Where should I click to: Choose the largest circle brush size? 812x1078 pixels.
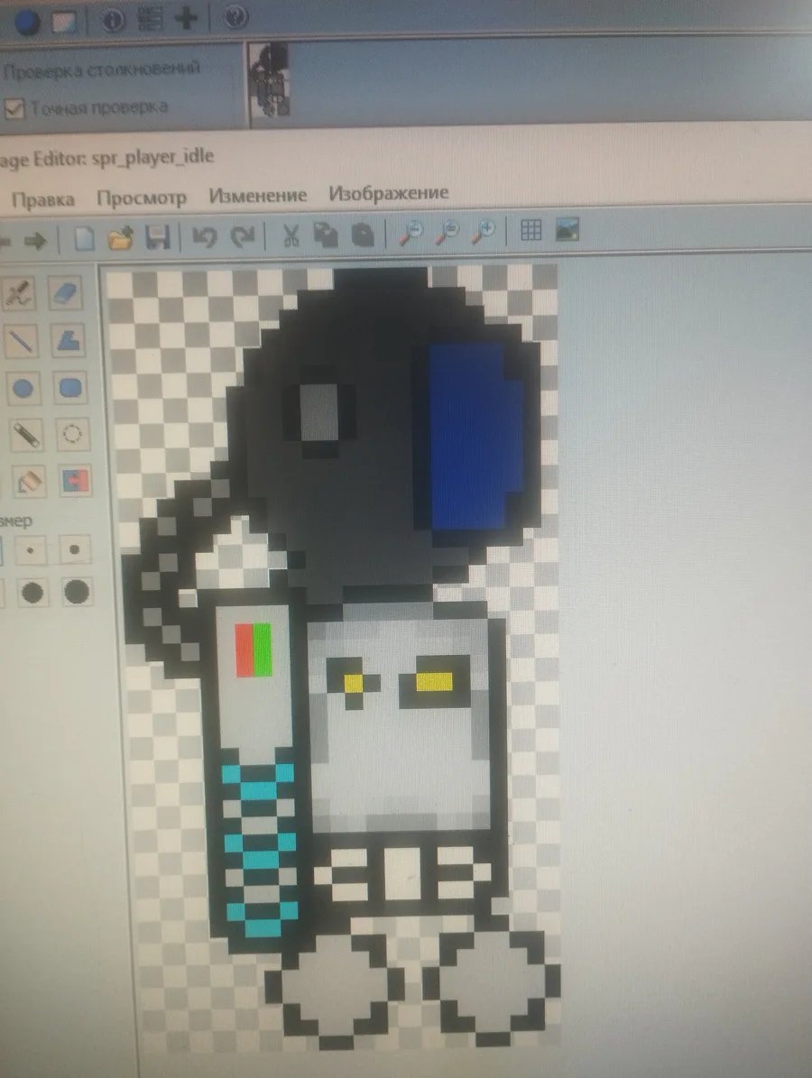pyautogui.click(x=76, y=591)
